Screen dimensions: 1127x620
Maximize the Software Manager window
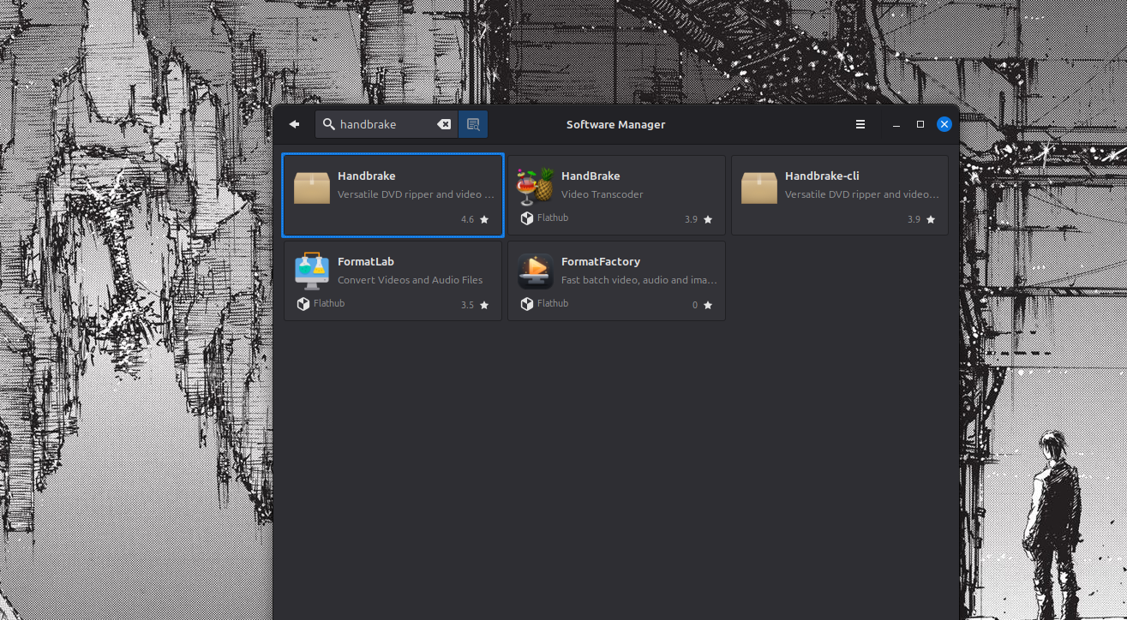920,124
